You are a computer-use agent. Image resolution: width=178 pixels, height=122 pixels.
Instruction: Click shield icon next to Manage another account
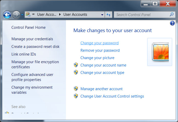(76, 89)
